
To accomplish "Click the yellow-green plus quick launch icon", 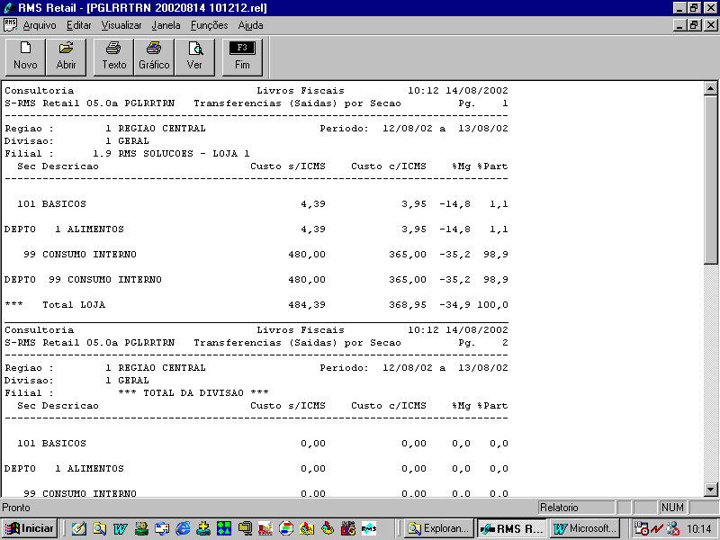I will 203,528.
